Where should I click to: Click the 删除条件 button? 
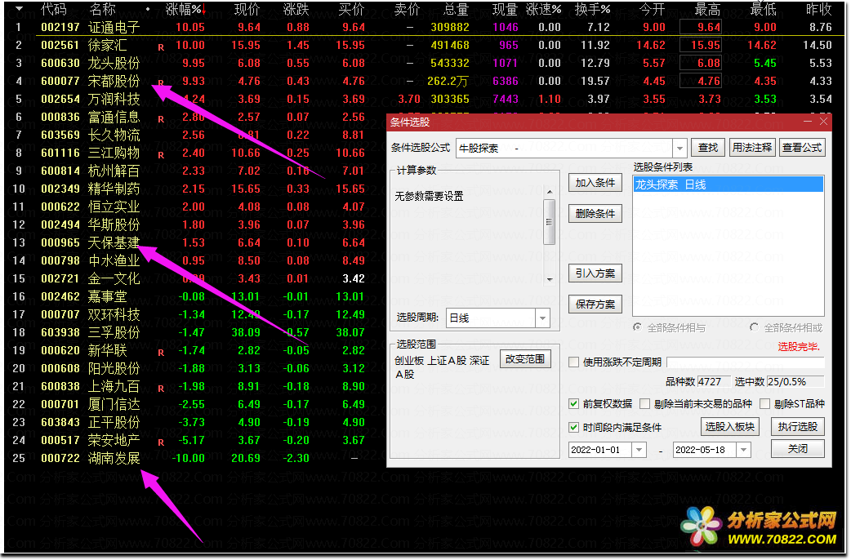[595, 214]
